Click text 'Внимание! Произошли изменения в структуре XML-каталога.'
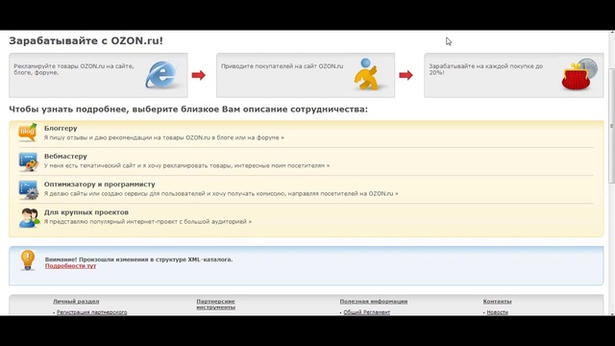Viewport: 615px width, 346px height. (138, 259)
